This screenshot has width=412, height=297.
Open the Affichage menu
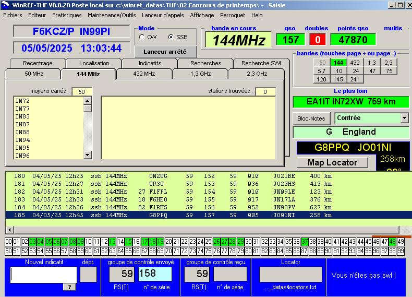tap(202, 15)
